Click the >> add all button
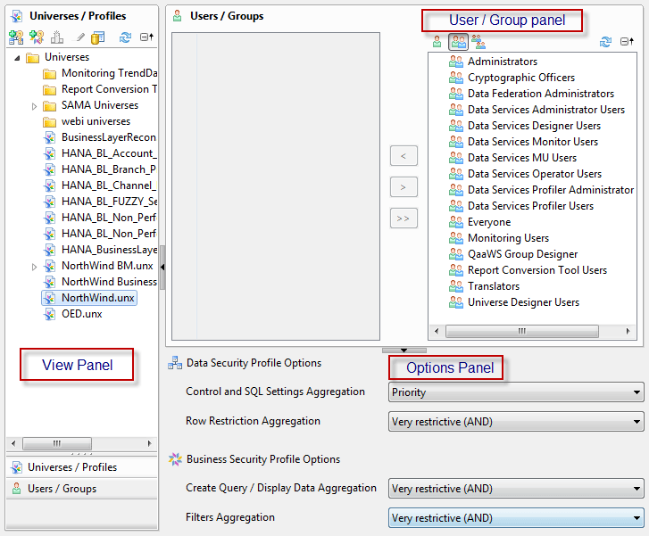This screenshot has width=649, height=536. [x=404, y=219]
